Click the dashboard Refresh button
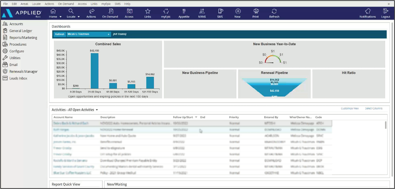Viewport: 395px width, 189px height. (60, 34)
